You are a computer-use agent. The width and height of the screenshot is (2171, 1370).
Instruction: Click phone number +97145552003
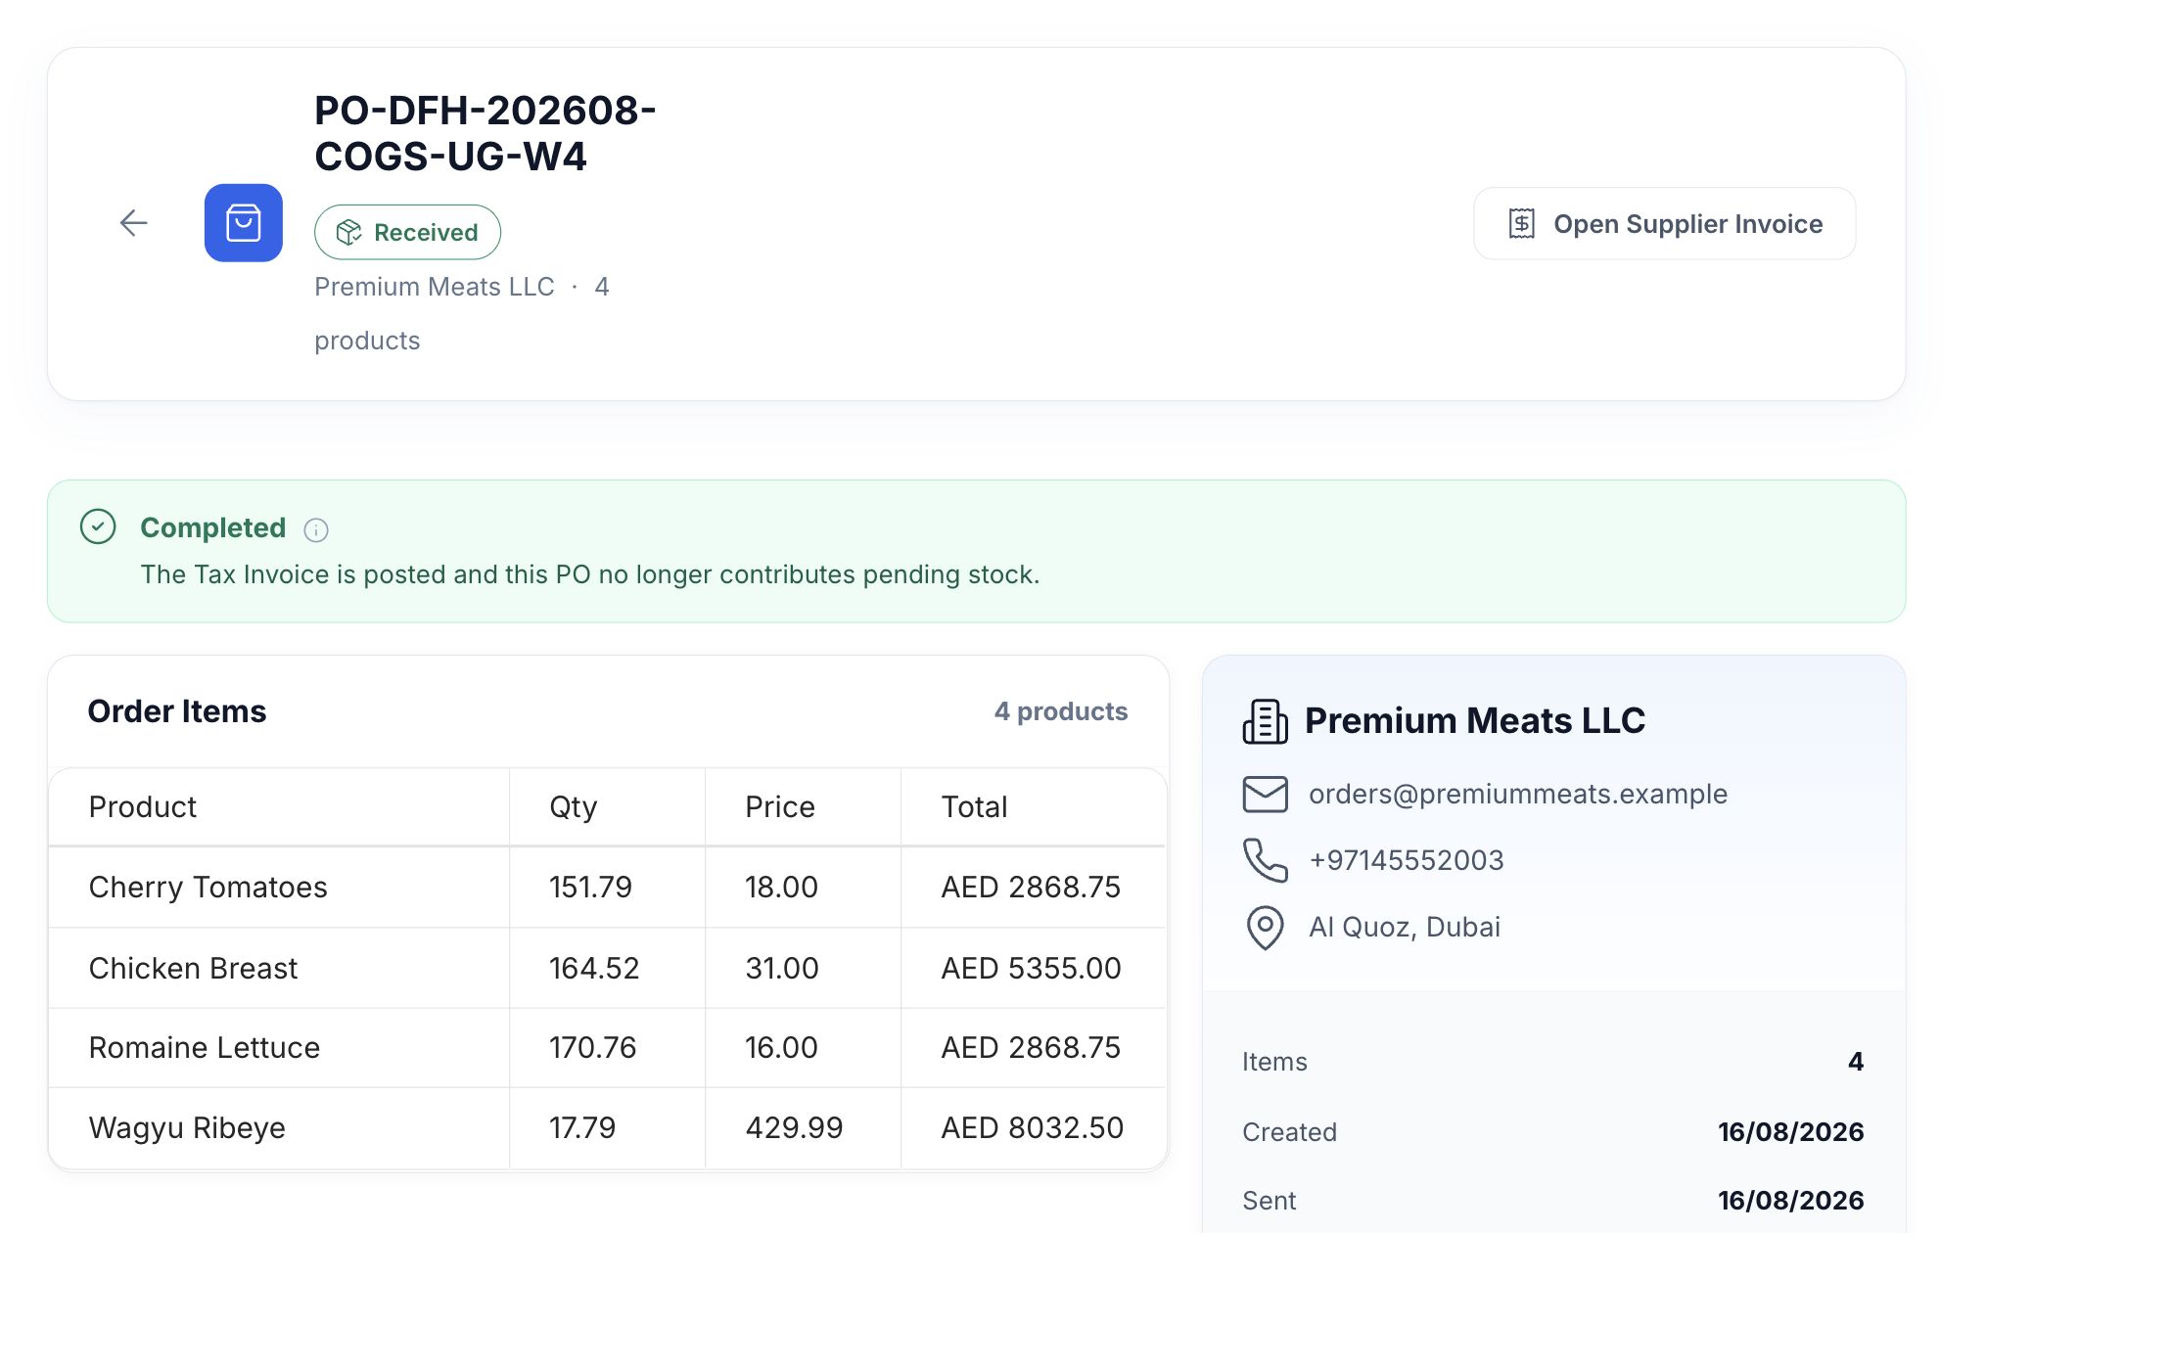click(x=1407, y=860)
